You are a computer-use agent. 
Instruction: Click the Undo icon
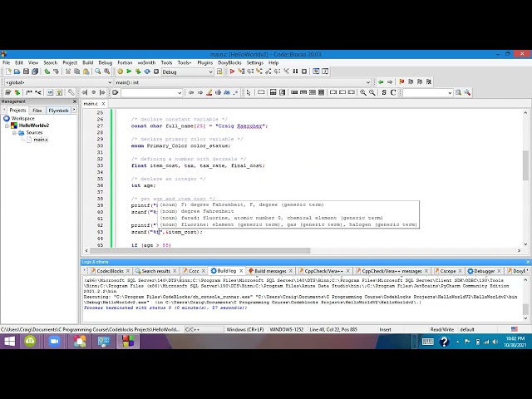point(47,71)
